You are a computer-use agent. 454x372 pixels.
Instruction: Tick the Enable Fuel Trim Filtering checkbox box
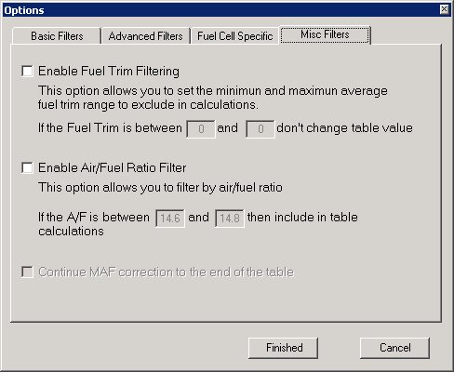[27, 71]
